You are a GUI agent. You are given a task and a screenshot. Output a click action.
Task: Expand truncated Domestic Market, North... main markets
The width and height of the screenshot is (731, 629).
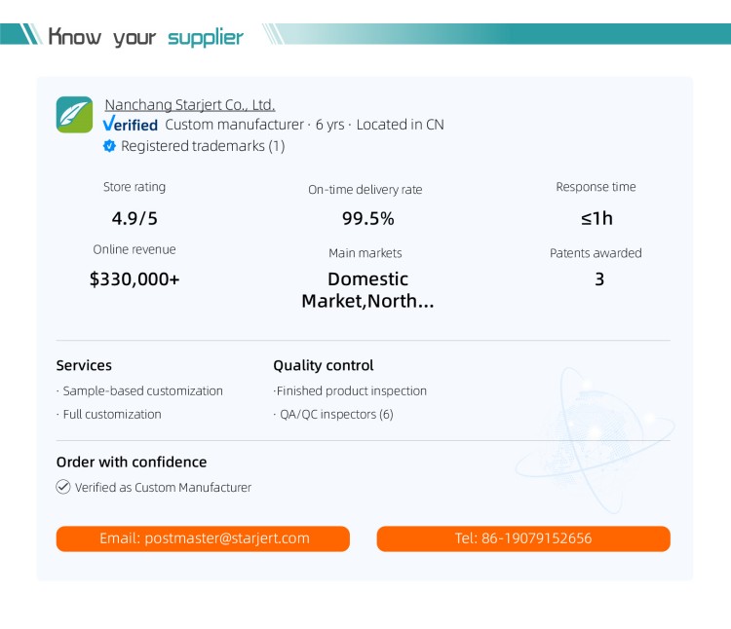coord(367,290)
